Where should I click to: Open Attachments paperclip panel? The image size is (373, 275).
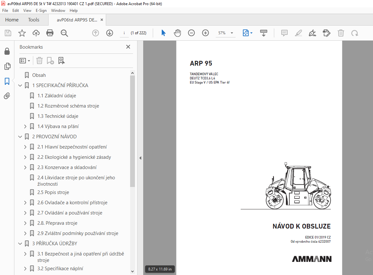coord(7,96)
